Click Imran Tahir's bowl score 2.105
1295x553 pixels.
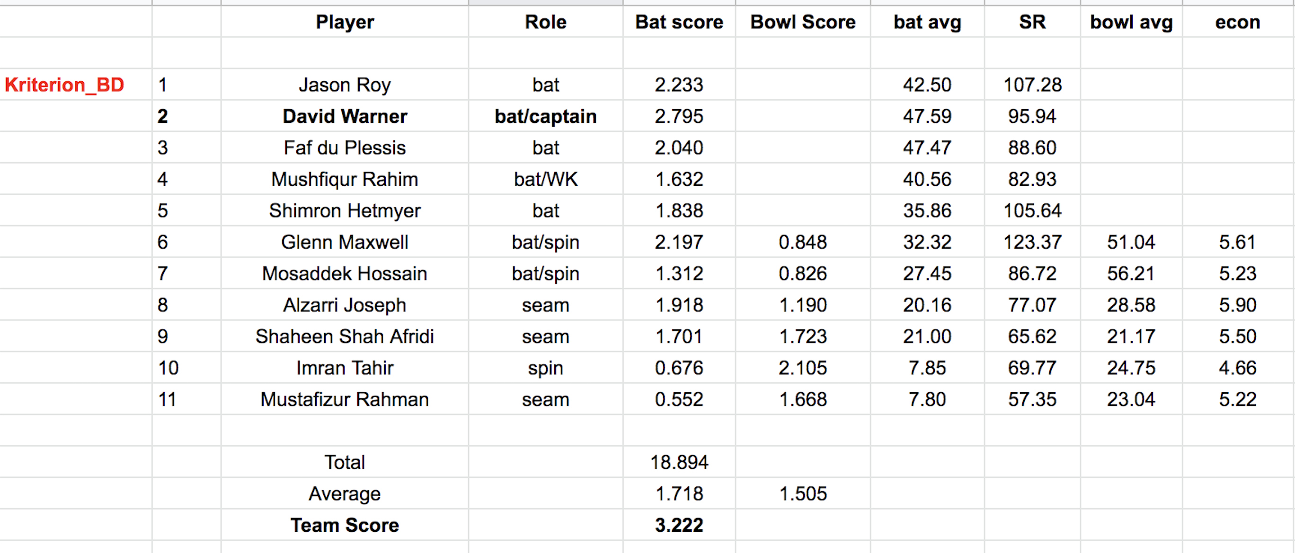click(x=803, y=368)
